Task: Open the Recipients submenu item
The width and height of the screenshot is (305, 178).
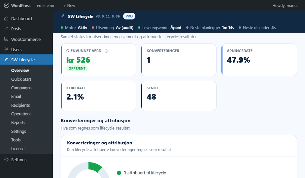Action: (20, 105)
